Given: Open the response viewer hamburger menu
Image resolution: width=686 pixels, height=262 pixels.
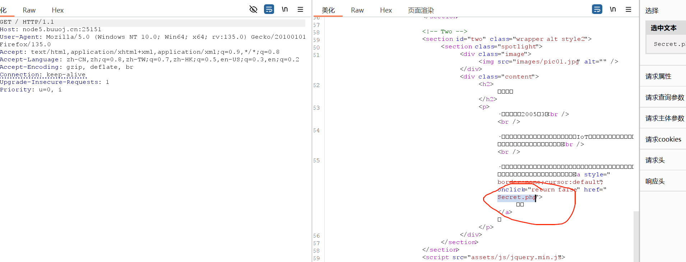Looking at the screenshot, I should pos(628,9).
